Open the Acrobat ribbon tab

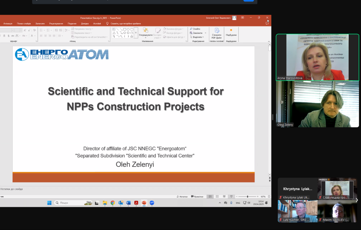tap(97, 24)
